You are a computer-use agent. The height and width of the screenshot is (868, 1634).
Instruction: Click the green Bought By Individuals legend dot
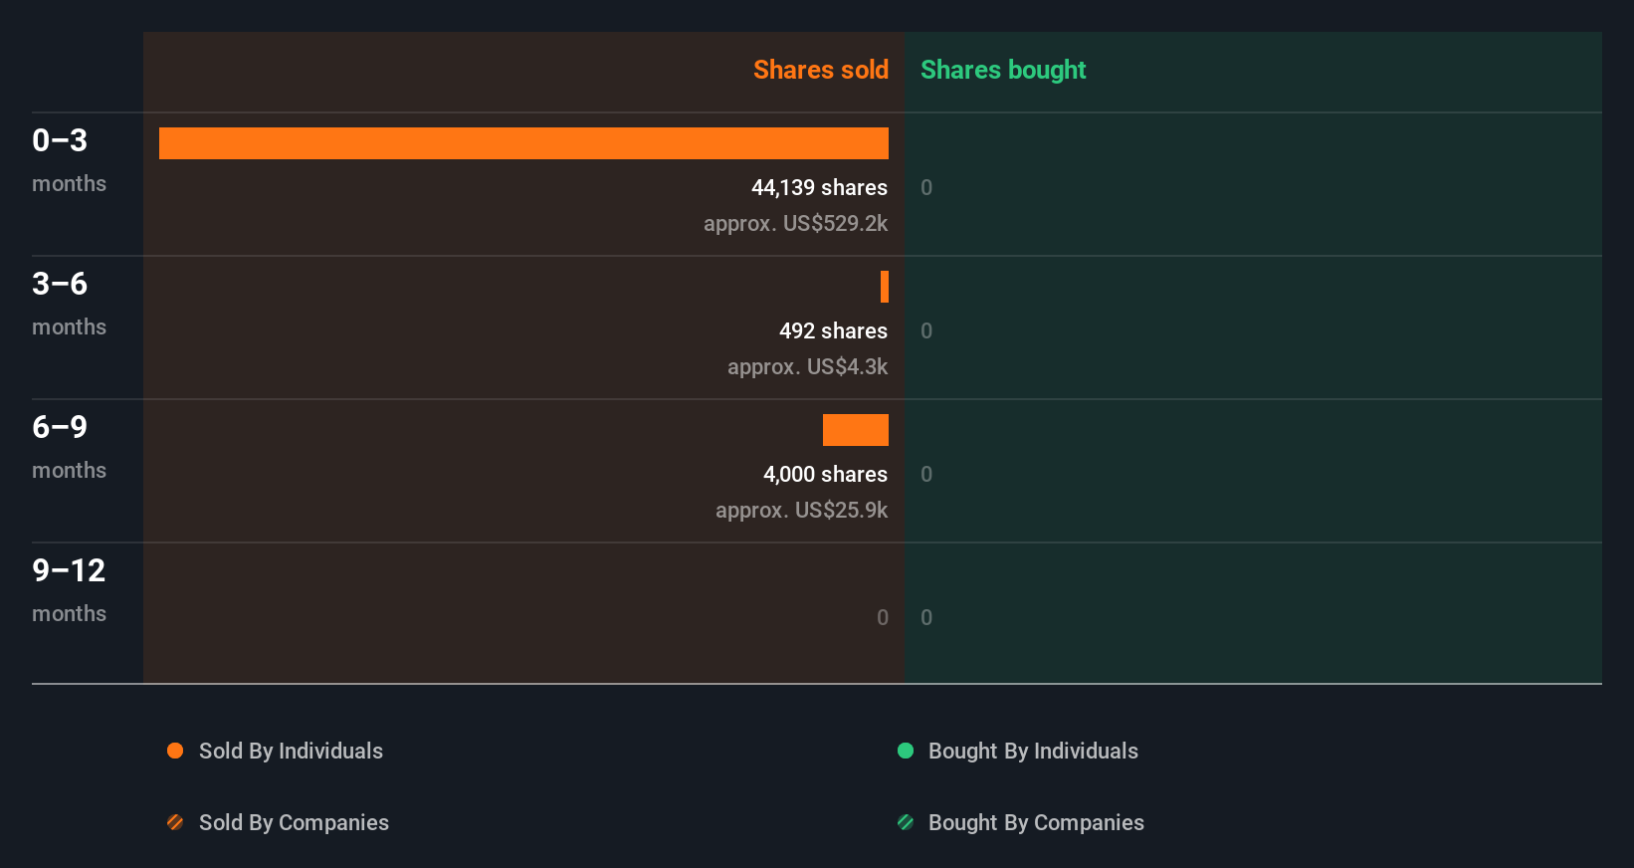[906, 751]
